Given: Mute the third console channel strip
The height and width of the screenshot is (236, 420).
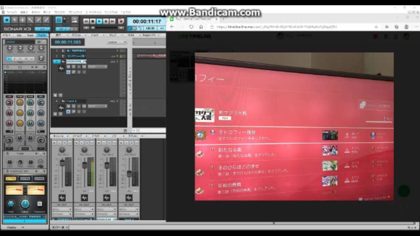Looking at the screenshot, I should click(x=99, y=143).
